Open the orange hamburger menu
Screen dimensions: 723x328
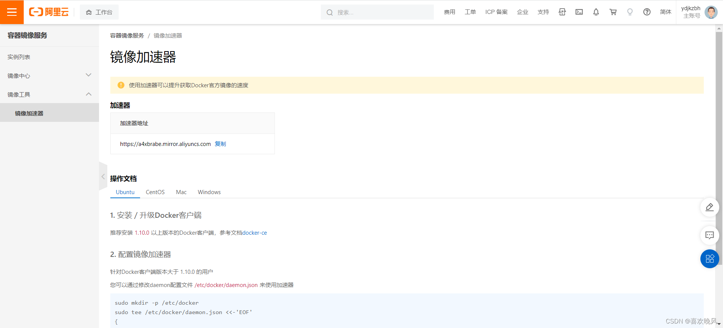point(12,12)
